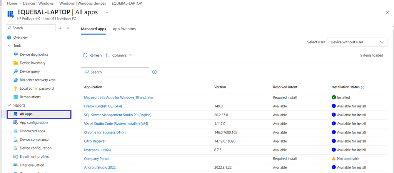Open the Select user dropdown
394x173 pixels.
[357, 42]
